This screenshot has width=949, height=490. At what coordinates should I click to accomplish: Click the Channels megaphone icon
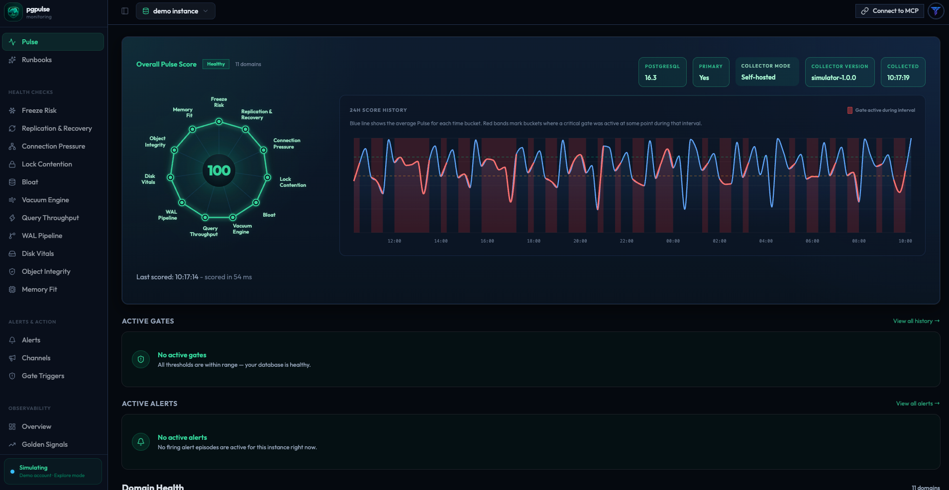click(12, 358)
